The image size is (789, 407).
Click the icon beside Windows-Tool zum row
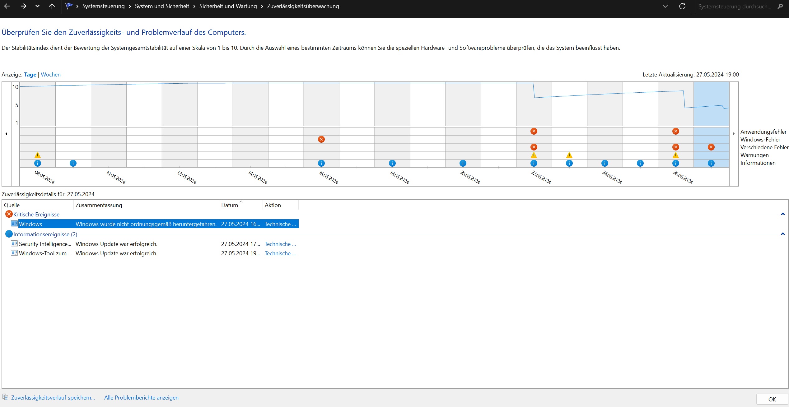point(14,253)
